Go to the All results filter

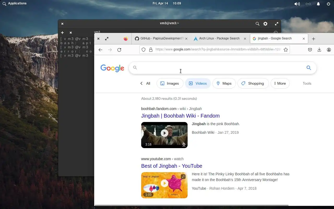145,83
